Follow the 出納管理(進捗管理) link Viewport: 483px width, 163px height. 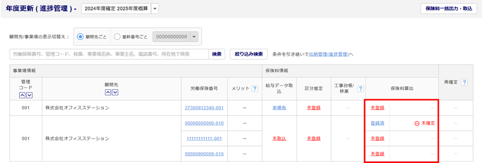[329, 54]
